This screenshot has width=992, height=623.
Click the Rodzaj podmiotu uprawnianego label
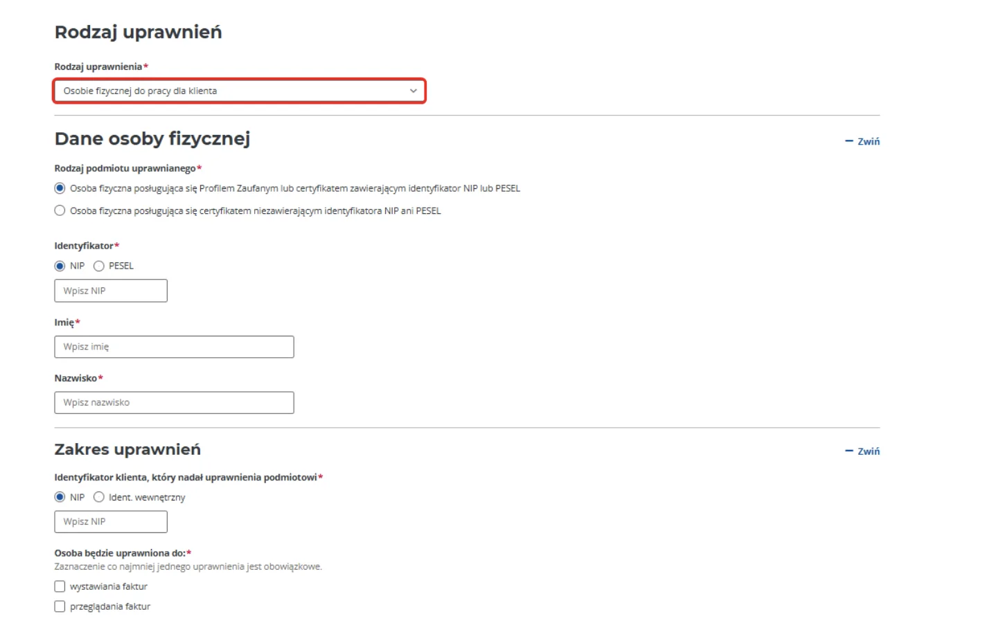pyautogui.click(x=125, y=168)
